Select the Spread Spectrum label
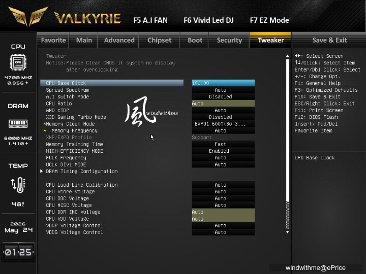Viewport: 366px width, 274px height. click(68, 90)
